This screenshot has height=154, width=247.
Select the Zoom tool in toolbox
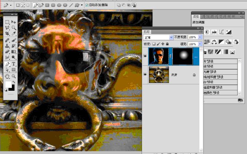pos(14,76)
